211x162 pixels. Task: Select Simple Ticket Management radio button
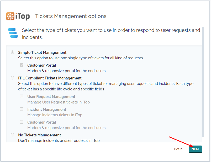point(12,52)
